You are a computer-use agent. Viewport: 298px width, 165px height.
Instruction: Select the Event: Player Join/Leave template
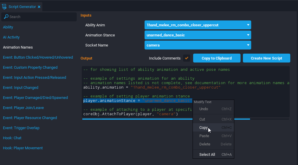coord(23,108)
